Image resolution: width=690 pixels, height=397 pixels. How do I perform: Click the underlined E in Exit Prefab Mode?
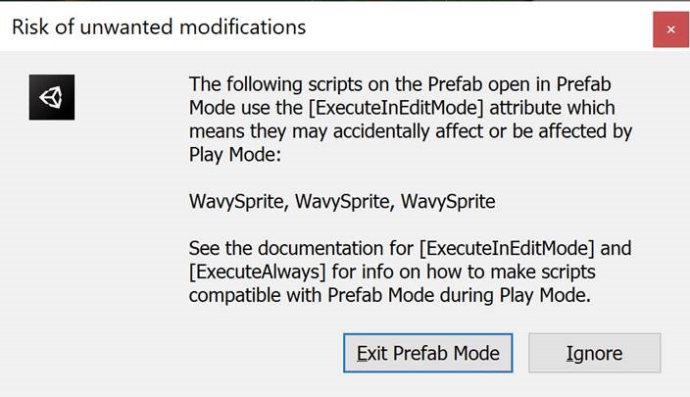pos(362,354)
